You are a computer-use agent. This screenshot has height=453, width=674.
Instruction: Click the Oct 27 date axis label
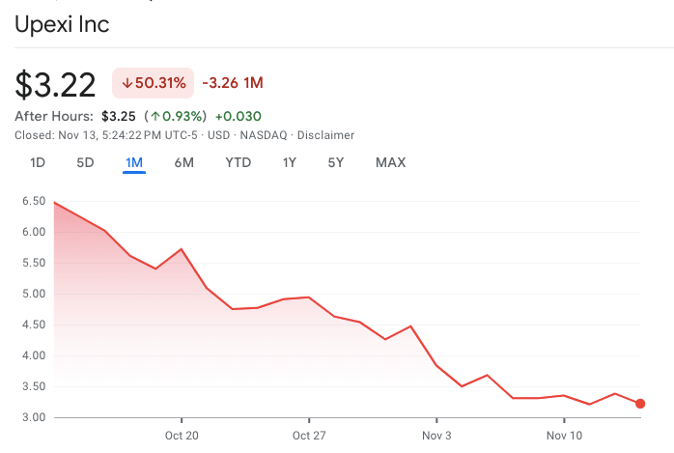(308, 436)
